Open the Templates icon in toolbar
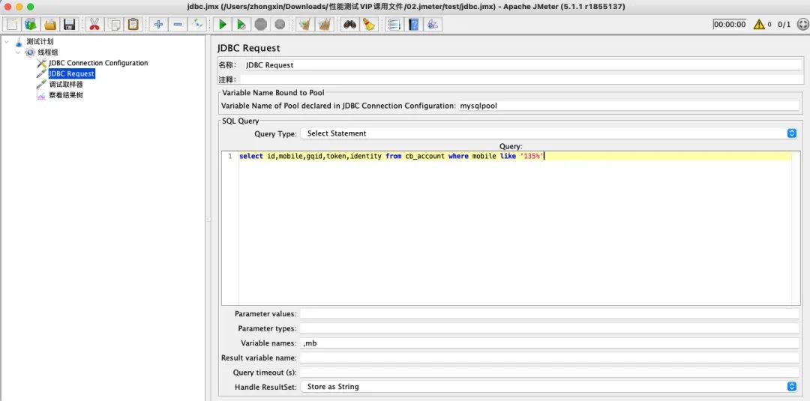 point(31,24)
